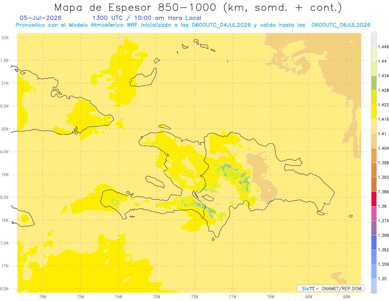This screenshot has height=301, width=389.
Task: Pick the red colorbar segment between 1.38 and 1.386
Action: 374,199
